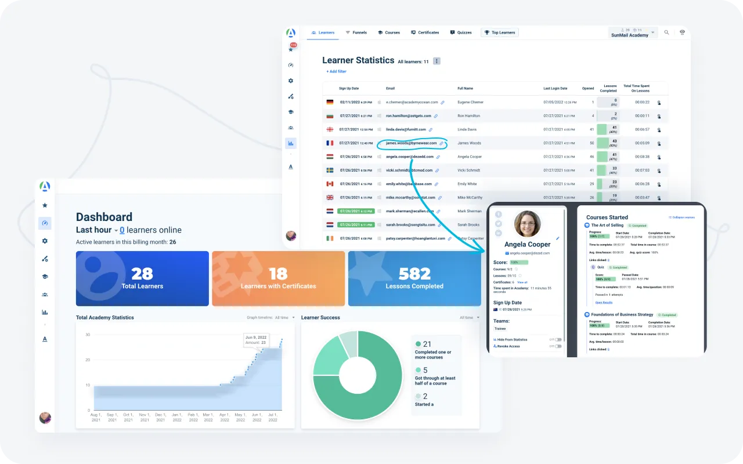
Task: Click the copy link icon beside james.woods email
Action: (x=441, y=143)
